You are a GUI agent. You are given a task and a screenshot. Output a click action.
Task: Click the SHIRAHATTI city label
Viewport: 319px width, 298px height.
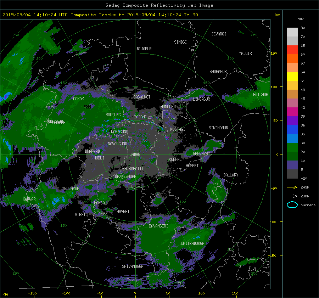[133, 168]
